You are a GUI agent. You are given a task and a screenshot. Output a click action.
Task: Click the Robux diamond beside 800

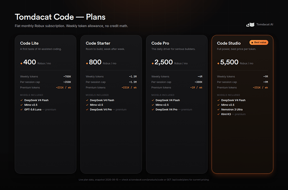tap(87, 63)
